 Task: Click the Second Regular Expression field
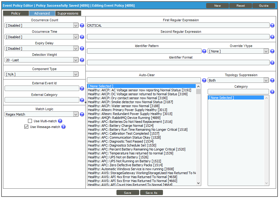pos(178,37)
